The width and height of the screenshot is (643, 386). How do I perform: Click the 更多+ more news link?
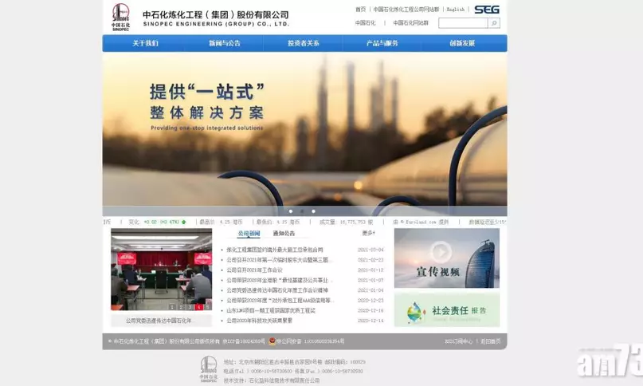[x=368, y=233]
